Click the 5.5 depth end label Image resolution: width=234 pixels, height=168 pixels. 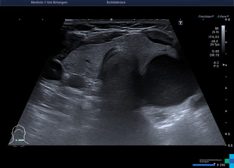click(x=230, y=145)
